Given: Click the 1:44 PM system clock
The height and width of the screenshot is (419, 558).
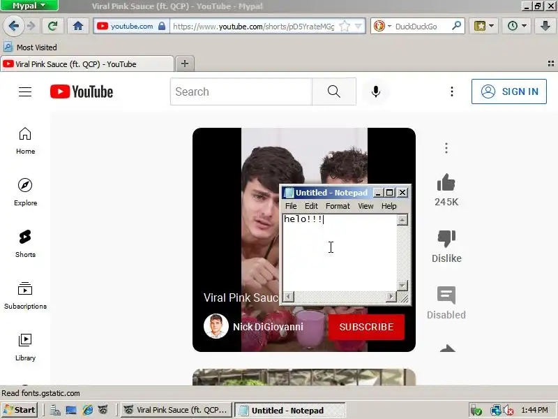Looking at the screenshot, I should [534, 410].
